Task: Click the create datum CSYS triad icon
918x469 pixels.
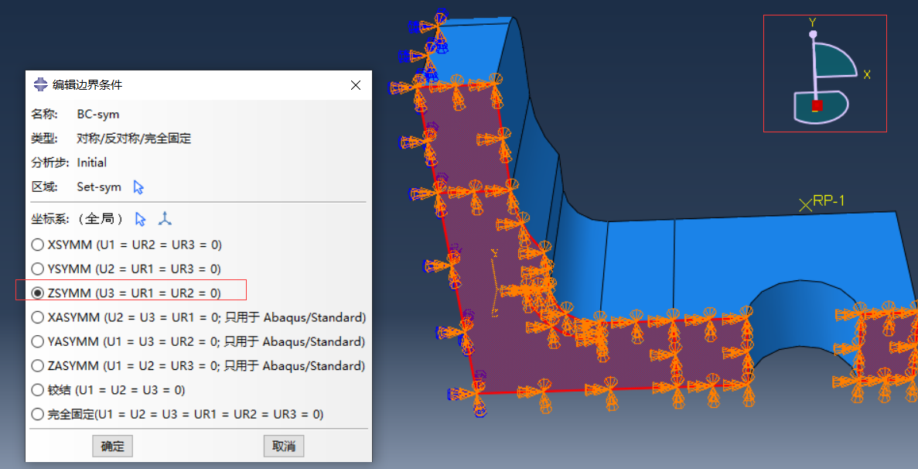Action: (x=165, y=219)
